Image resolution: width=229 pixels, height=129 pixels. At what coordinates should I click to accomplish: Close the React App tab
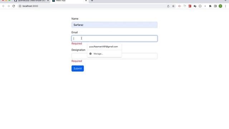pos(86,1)
